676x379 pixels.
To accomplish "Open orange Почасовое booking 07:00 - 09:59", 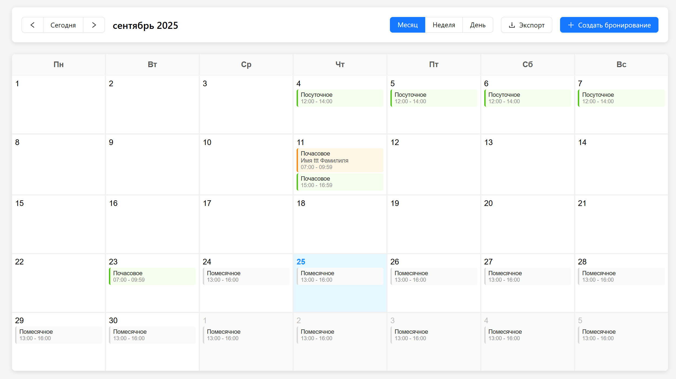I will 340,160.
